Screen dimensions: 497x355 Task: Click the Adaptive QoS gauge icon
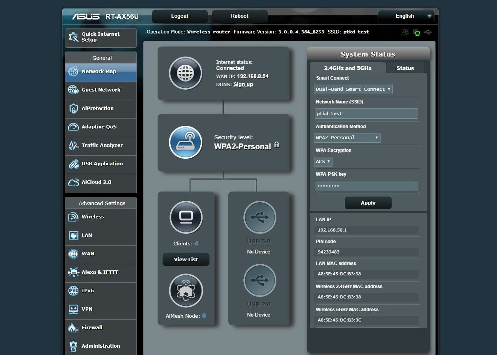point(73,127)
